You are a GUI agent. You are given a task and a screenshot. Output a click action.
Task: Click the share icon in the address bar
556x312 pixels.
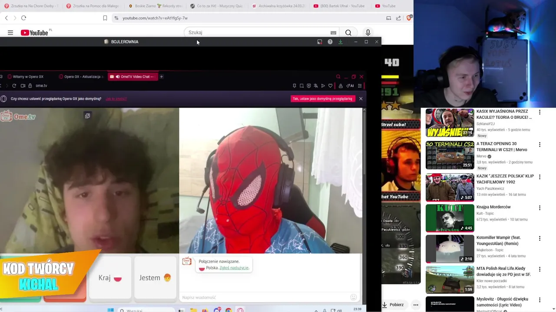click(398, 18)
